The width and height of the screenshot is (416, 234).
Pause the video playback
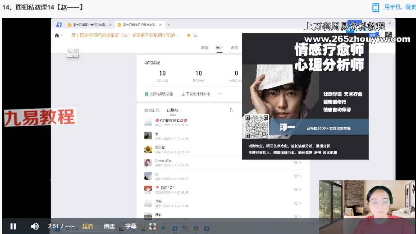point(13,226)
